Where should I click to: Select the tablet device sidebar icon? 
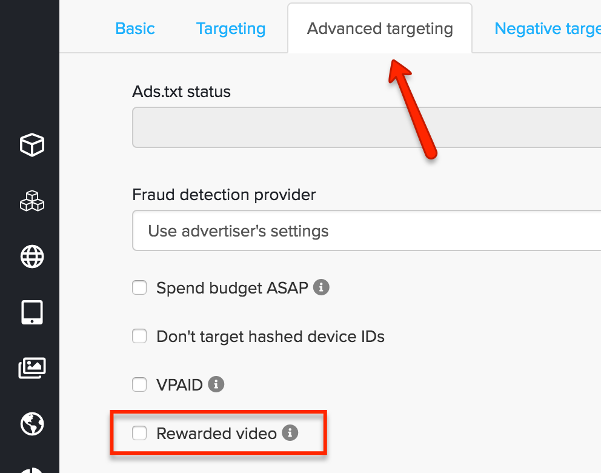[32, 312]
